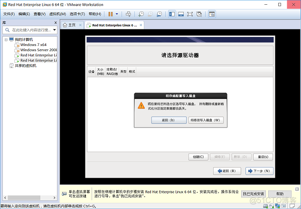The width and height of the screenshot is (301, 209).
Task: Click the installer 返回 (B) back button
Action: (227, 171)
